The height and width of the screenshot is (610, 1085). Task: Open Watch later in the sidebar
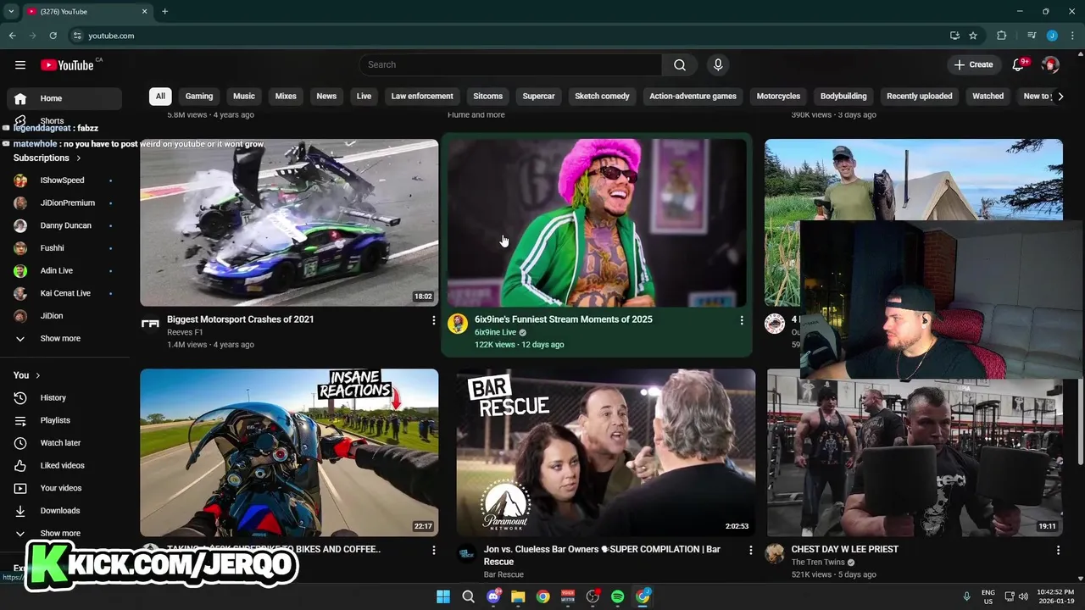click(64, 443)
